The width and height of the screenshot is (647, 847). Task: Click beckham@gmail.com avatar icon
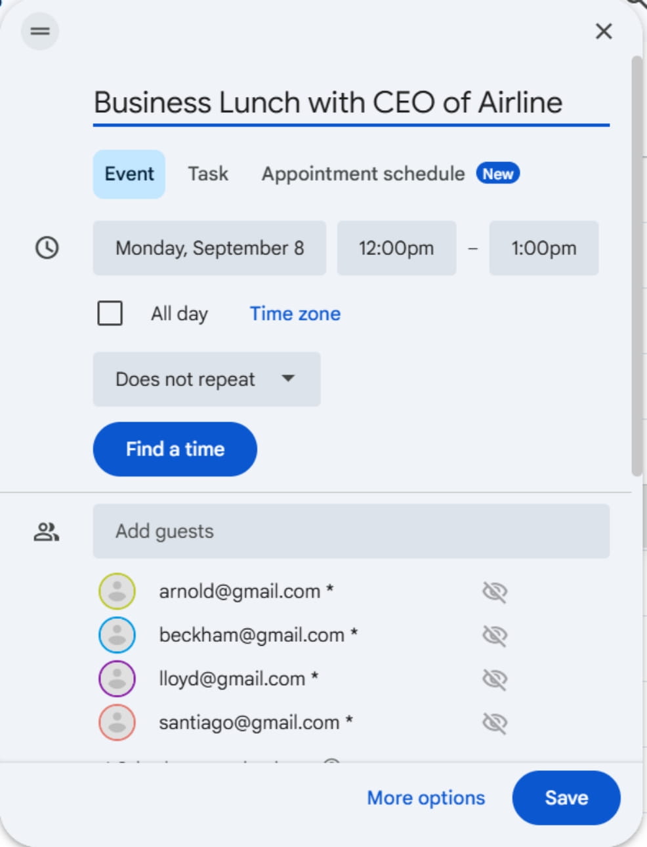coord(117,635)
